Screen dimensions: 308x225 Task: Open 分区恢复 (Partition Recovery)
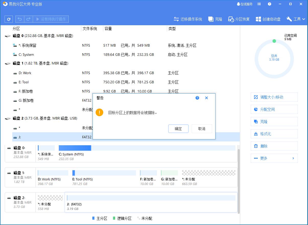point(238,19)
